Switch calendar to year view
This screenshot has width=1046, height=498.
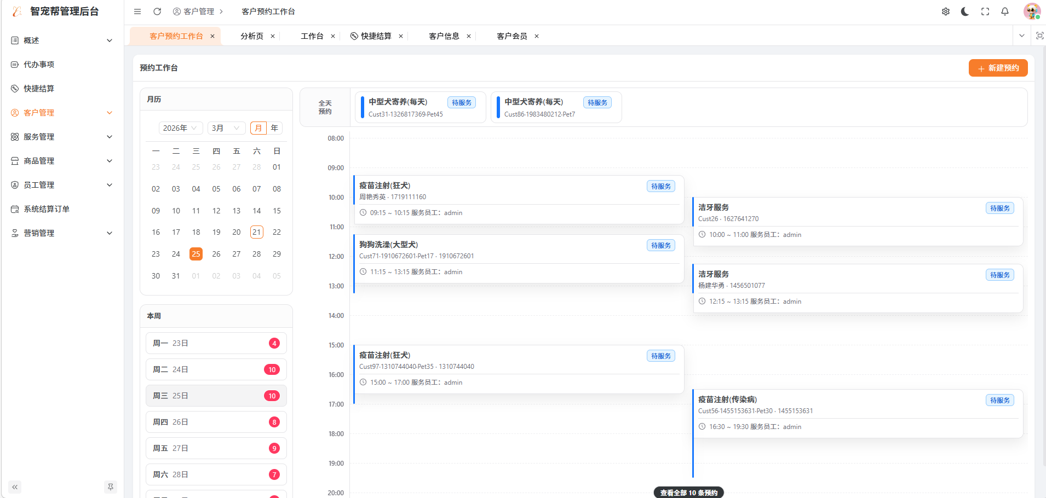tap(274, 128)
